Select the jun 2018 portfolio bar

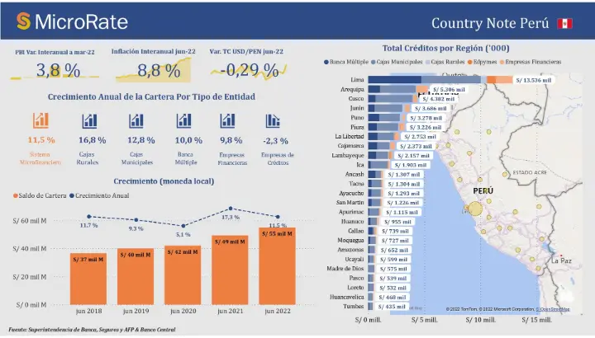[88, 279]
